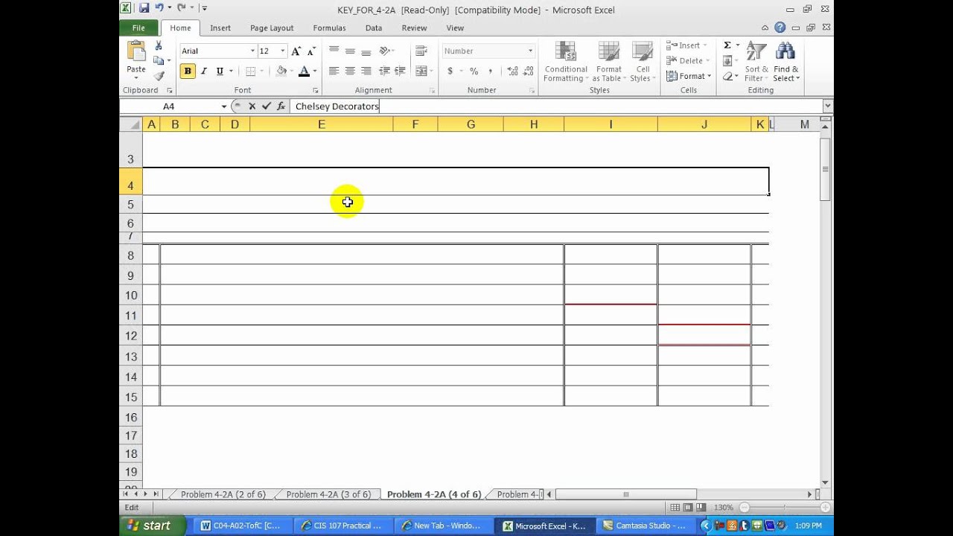Open Cell Styles gallery

tap(642, 62)
